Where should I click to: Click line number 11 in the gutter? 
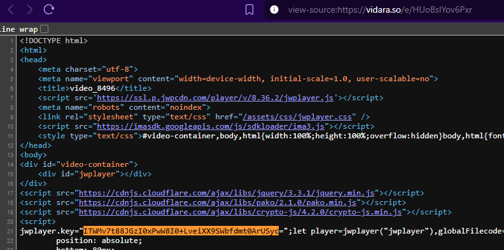11,136
